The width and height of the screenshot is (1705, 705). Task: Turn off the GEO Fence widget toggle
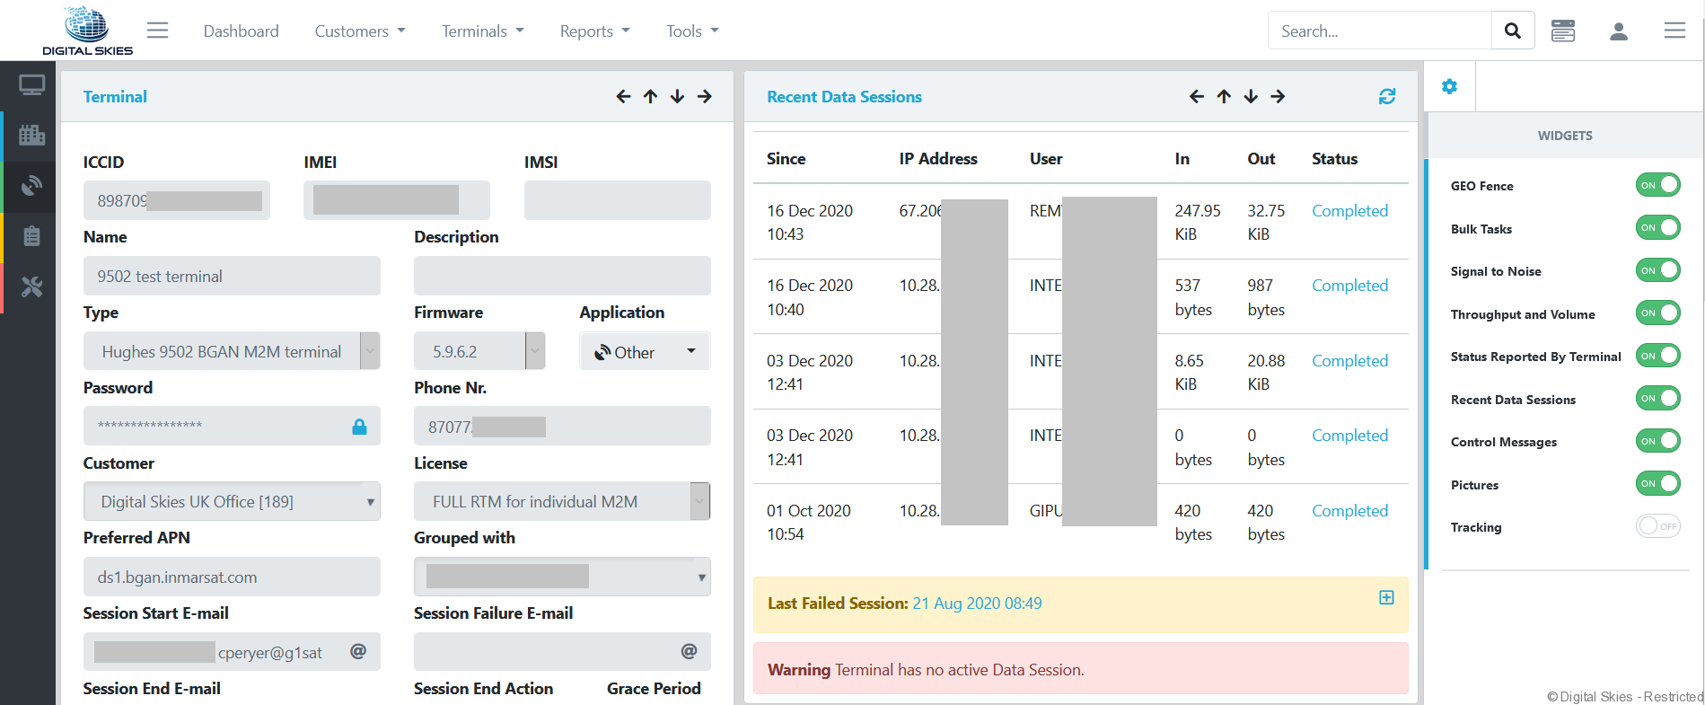point(1657,185)
